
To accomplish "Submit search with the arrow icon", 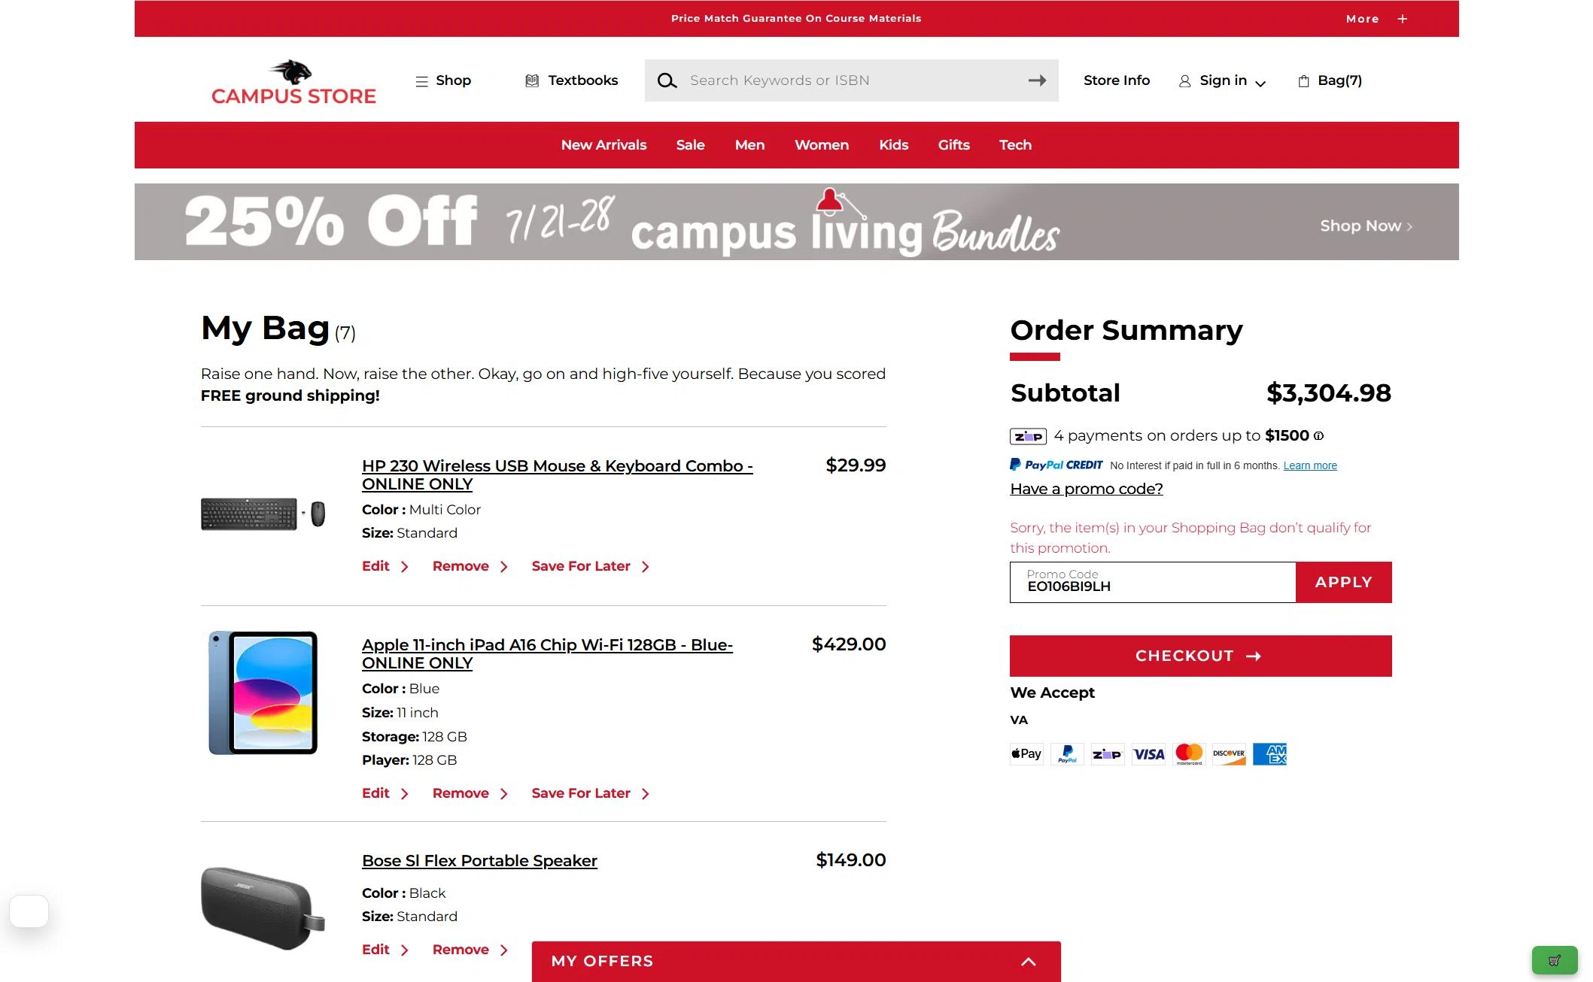I will [x=1037, y=80].
